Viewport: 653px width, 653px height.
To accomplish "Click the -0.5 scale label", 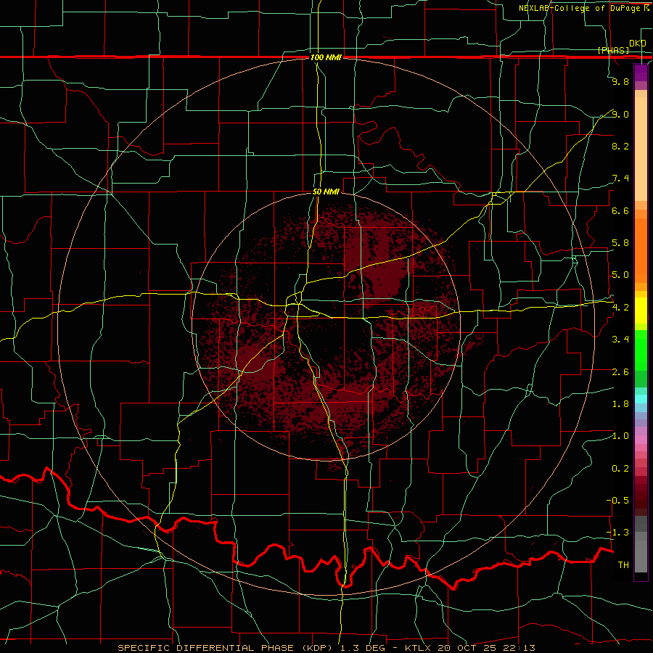I will pyautogui.click(x=617, y=501).
